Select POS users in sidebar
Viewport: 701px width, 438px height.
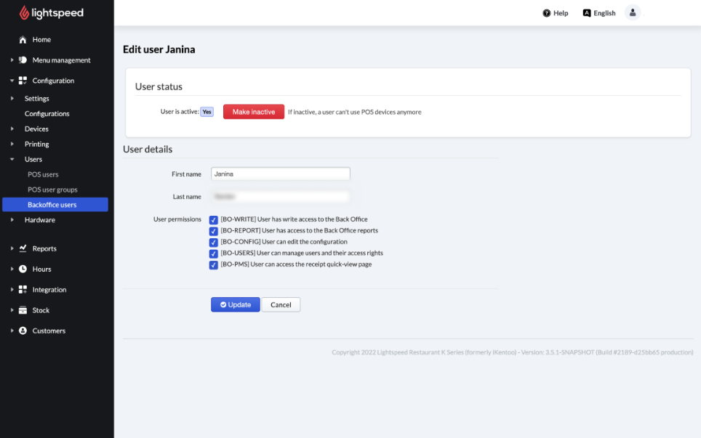click(43, 174)
